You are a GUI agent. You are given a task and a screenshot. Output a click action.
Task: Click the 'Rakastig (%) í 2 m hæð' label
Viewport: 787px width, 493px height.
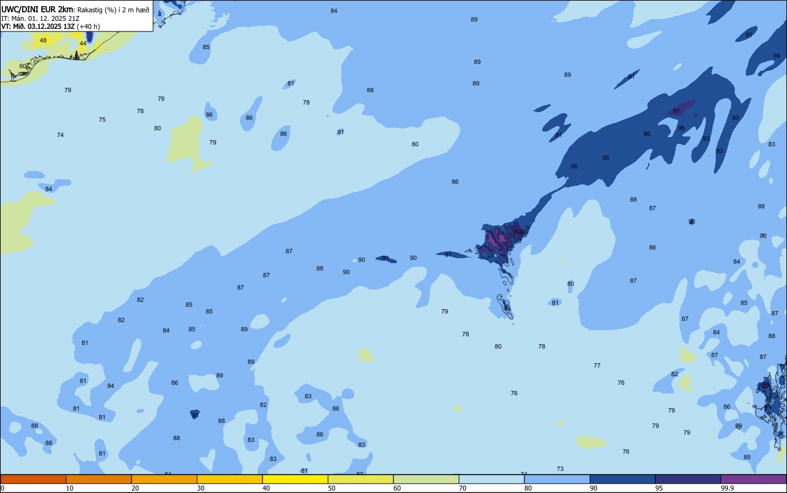(113, 10)
